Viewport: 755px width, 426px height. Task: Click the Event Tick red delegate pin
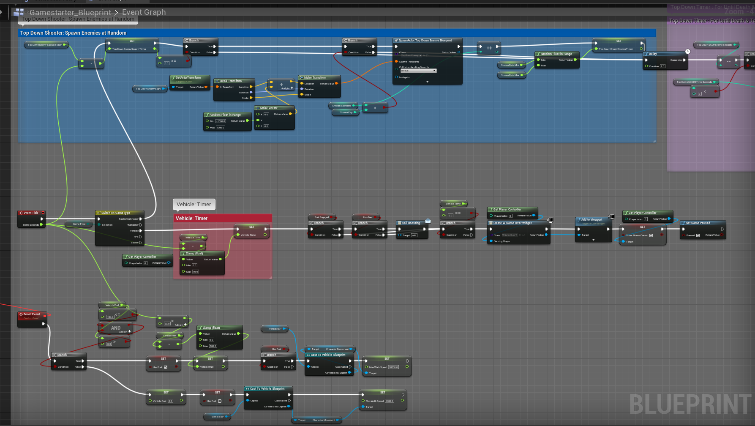[43, 213]
